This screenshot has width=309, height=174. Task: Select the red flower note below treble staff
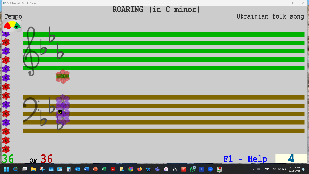pos(63,76)
